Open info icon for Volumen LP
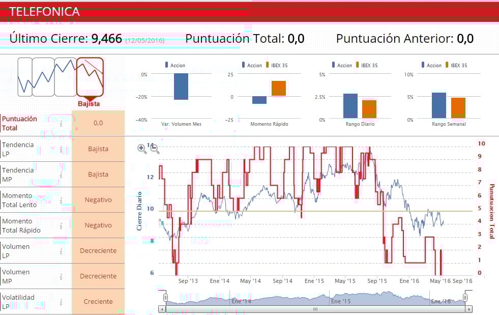Screen dimensions: 499x315 (61, 251)
